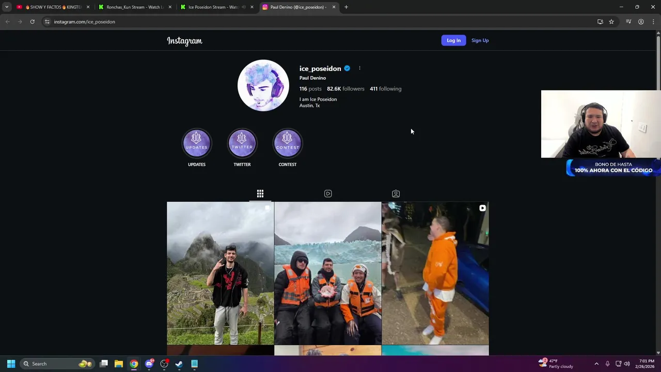This screenshot has height=372, width=661.
Task: Open Discord from the taskbar
Action: (x=149, y=364)
